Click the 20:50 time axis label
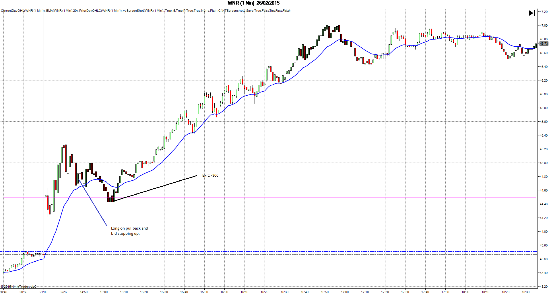The image size is (551, 296). [x=24, y=292]
